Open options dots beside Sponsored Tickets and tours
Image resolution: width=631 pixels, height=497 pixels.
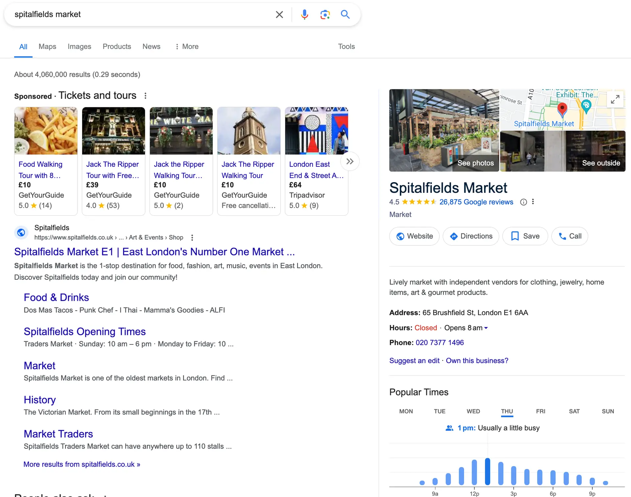coord(145,96)
